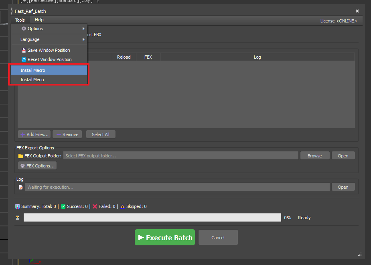Image resolution: width=371 pixels, height=265 pixels.
Task: Click the hourglass icon beside progress bar
Action: coord(18,218)
